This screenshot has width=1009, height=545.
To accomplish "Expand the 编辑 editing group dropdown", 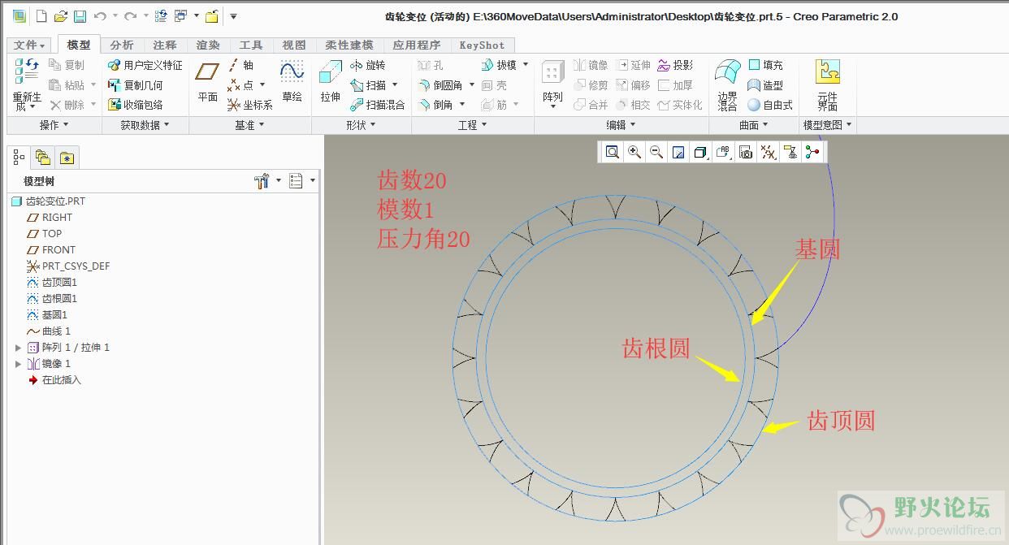I will [621, 125].
